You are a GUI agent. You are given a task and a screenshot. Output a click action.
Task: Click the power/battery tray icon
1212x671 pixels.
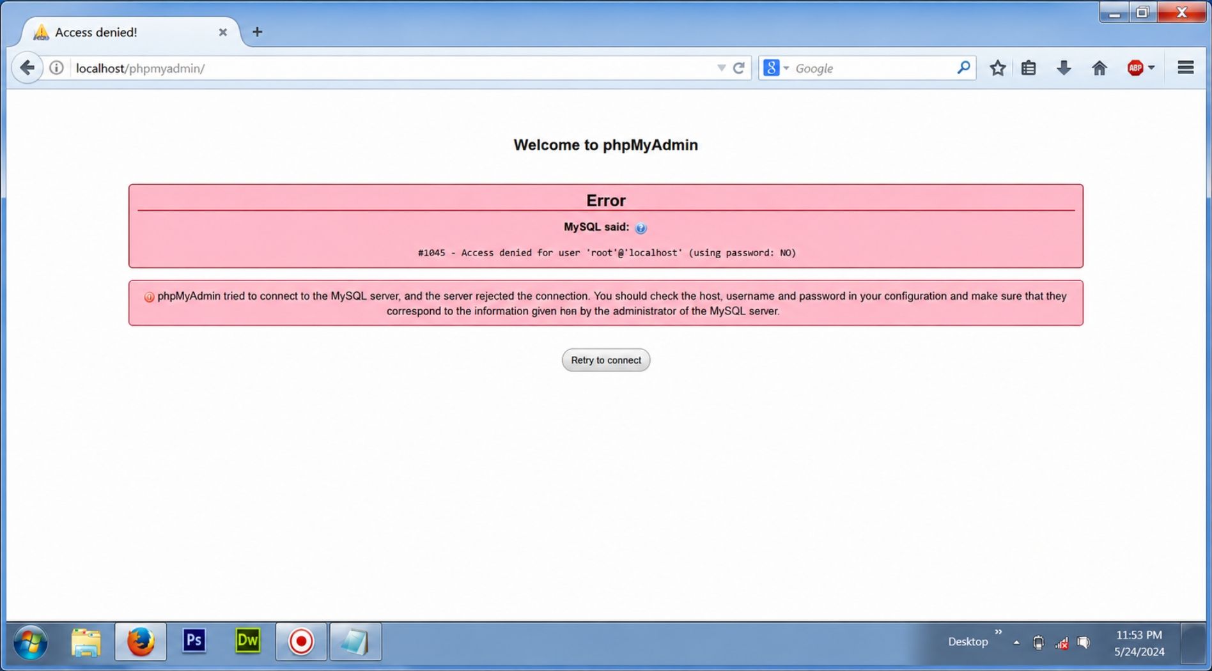pyautogui.click(x=1039, y=643)
